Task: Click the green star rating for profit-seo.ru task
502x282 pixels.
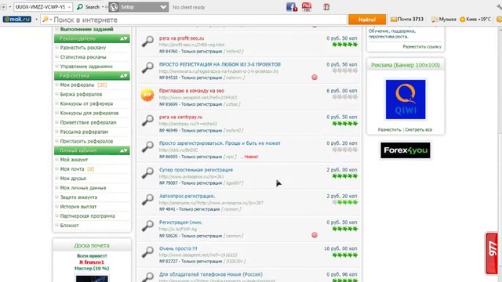Action: (344, 45)
